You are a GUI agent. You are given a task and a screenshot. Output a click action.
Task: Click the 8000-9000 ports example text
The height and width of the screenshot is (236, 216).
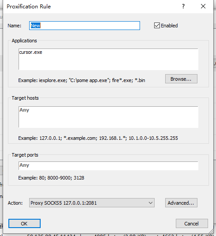tap(59, 178)
